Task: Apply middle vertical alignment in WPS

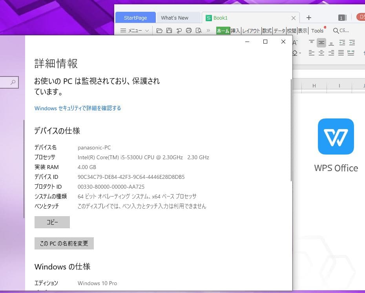Action: 321,43
